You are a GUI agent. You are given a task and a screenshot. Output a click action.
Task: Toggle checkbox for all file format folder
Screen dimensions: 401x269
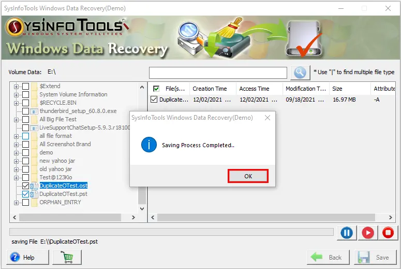pos(25,136)
